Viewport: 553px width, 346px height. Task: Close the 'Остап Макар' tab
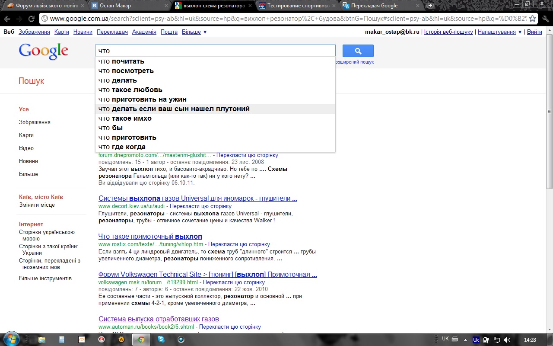(167, 6)
